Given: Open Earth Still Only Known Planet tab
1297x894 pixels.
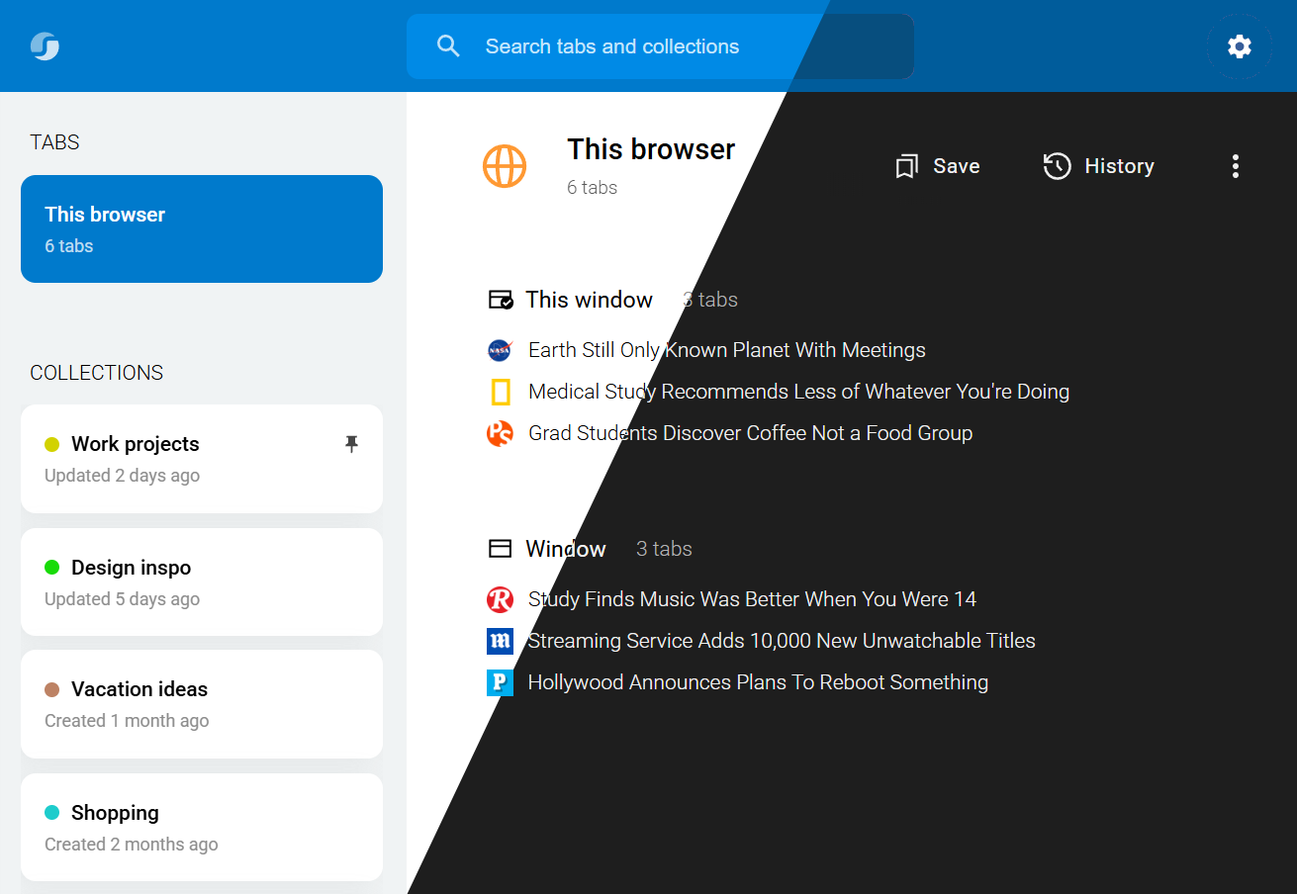Looking at the screenshot, I should coord(727,350).
